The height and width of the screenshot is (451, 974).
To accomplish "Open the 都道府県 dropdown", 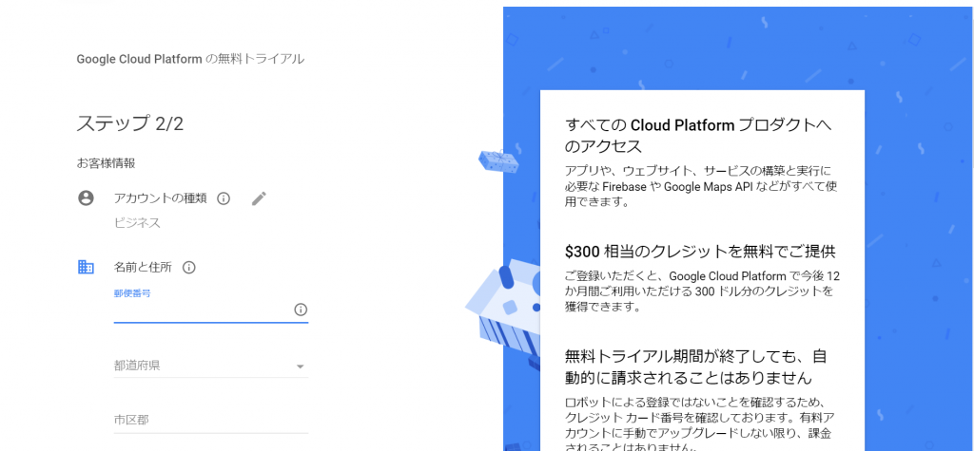I will point(210,366).
